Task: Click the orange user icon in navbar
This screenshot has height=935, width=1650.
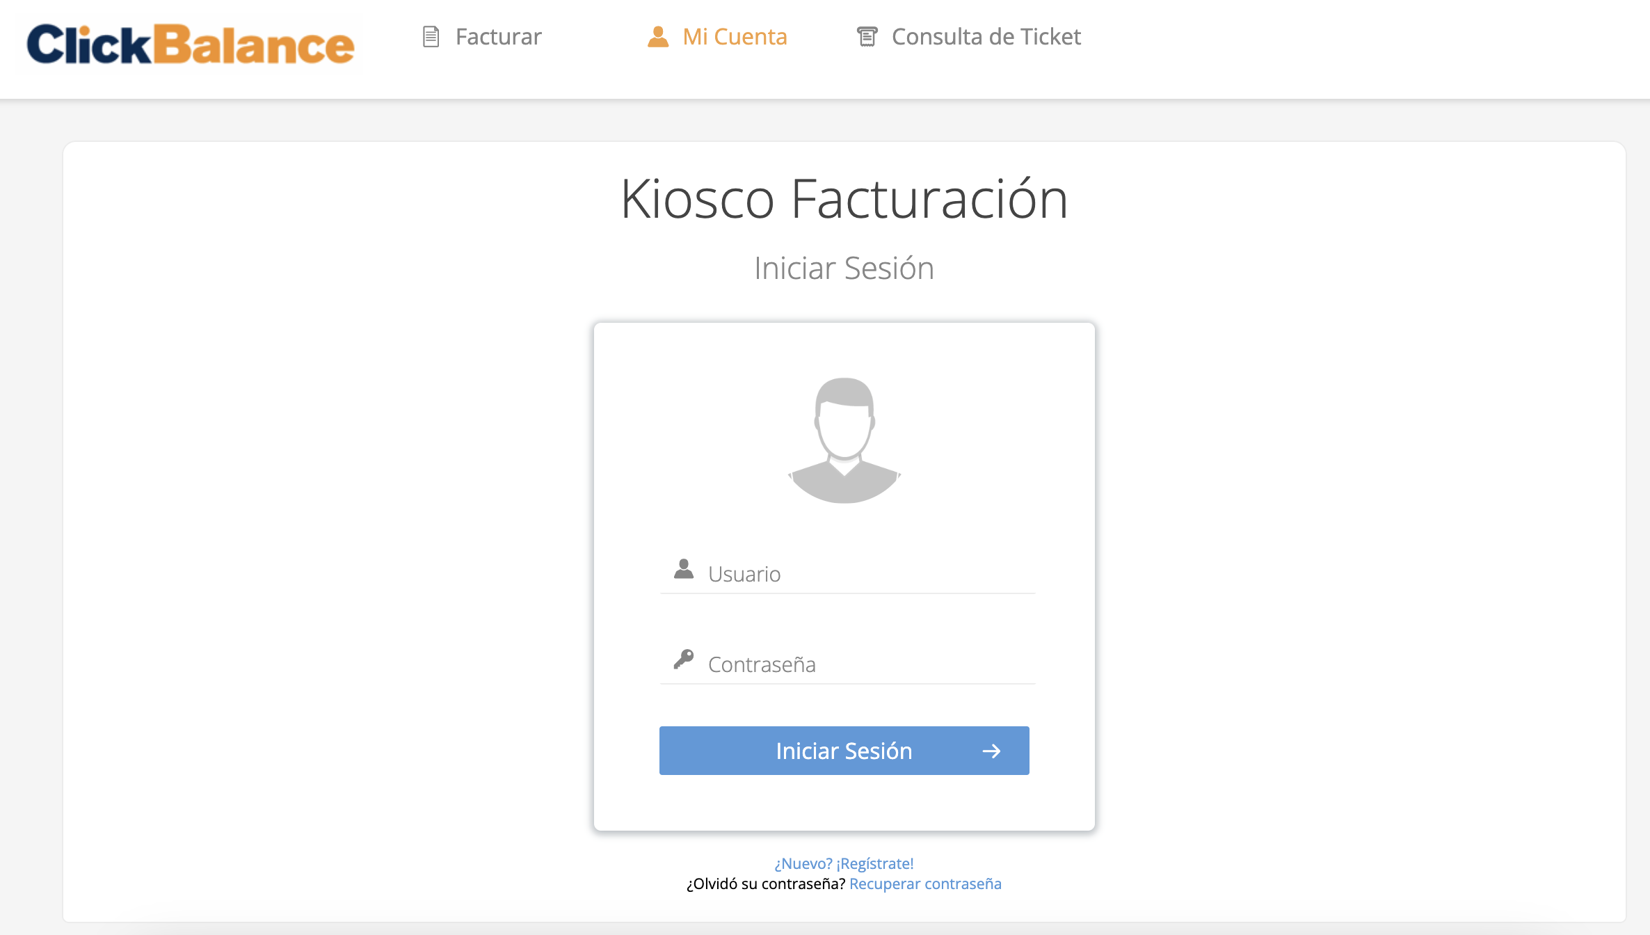Action: (x=657, y=37)
